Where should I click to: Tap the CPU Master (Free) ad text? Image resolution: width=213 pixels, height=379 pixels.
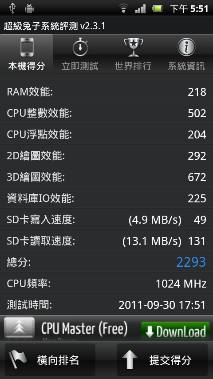click(84, 329)
